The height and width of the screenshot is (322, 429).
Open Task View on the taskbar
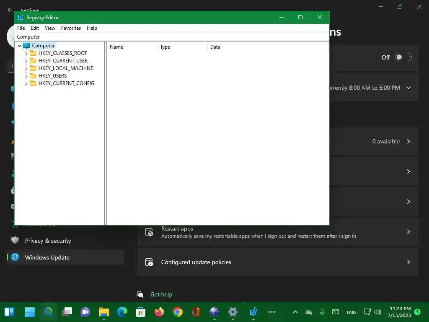67,312
